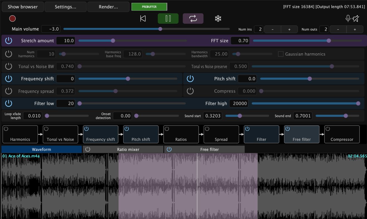The height and width of the screenshot is (219, 367).
Task: Click the Stretch amount slider handle
Action: pyautogui.click(x=113, y=40)
